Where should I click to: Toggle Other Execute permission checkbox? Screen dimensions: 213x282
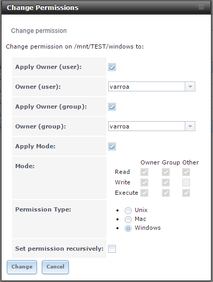[186, 193]
